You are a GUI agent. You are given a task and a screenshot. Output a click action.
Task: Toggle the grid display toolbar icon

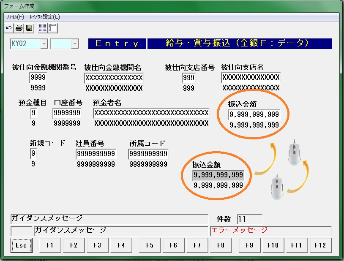coord(42,28)
